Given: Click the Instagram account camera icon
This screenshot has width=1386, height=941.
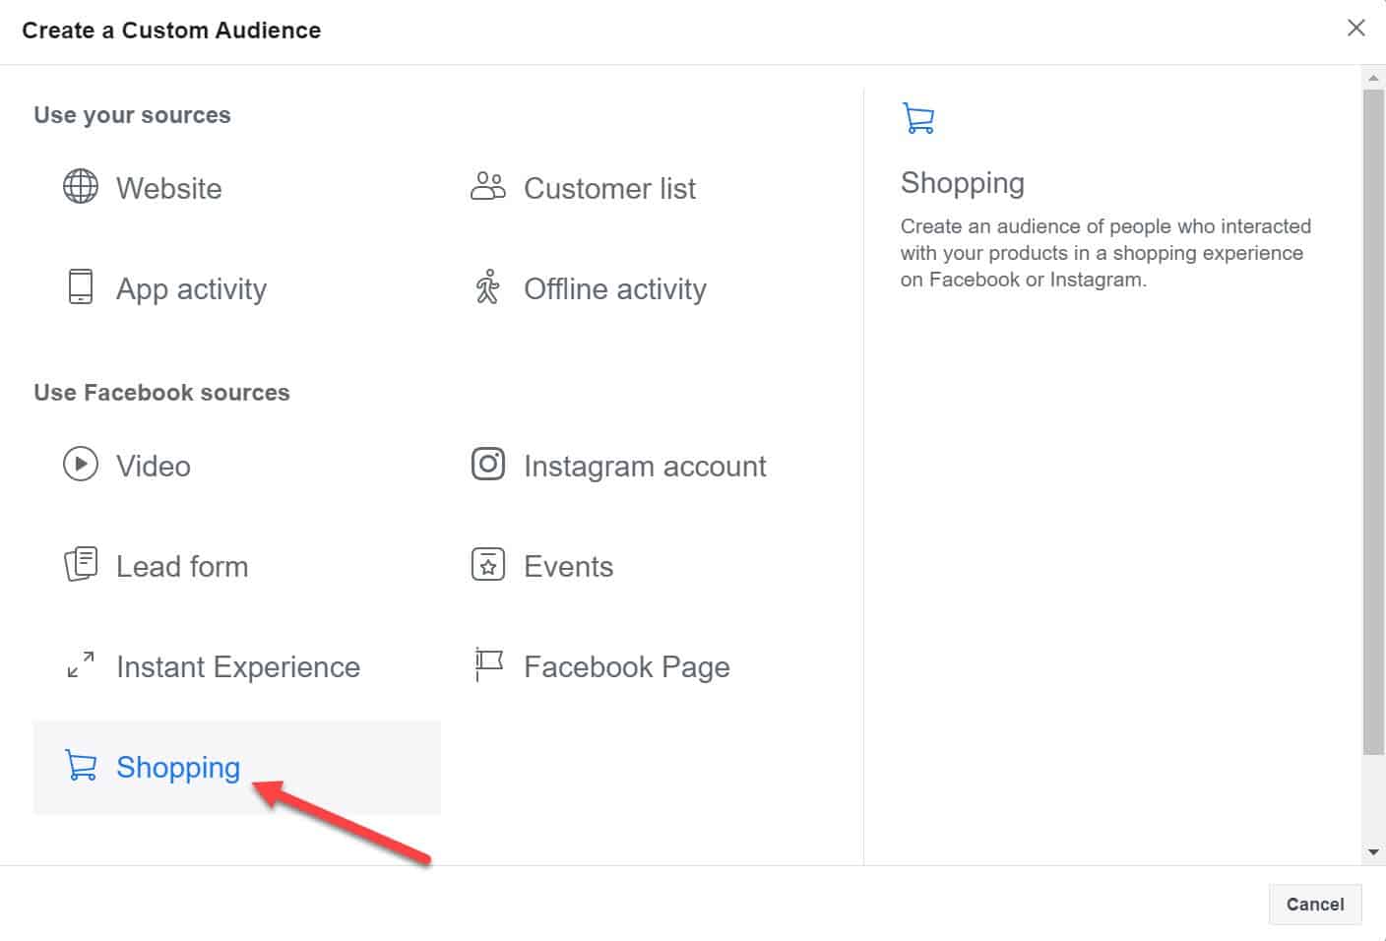Looking at the screenshot, I should [488, 464].
